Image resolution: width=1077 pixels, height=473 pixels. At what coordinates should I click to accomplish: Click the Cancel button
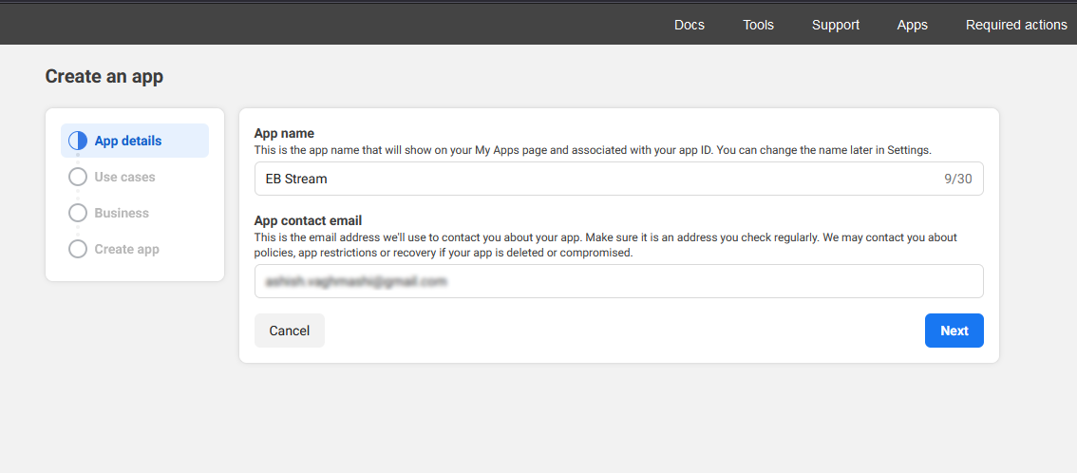click(289, 331)
